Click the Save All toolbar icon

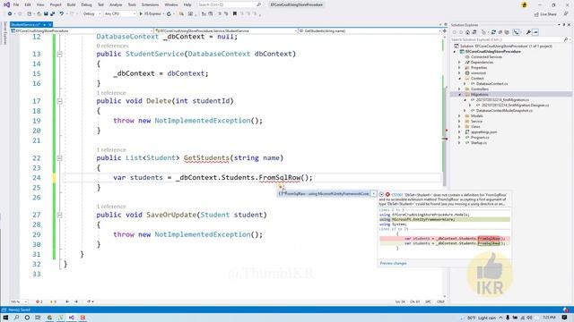click(52, 14)
